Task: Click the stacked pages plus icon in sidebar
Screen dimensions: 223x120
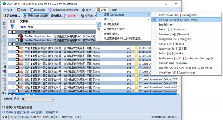Action: point(4,24)
